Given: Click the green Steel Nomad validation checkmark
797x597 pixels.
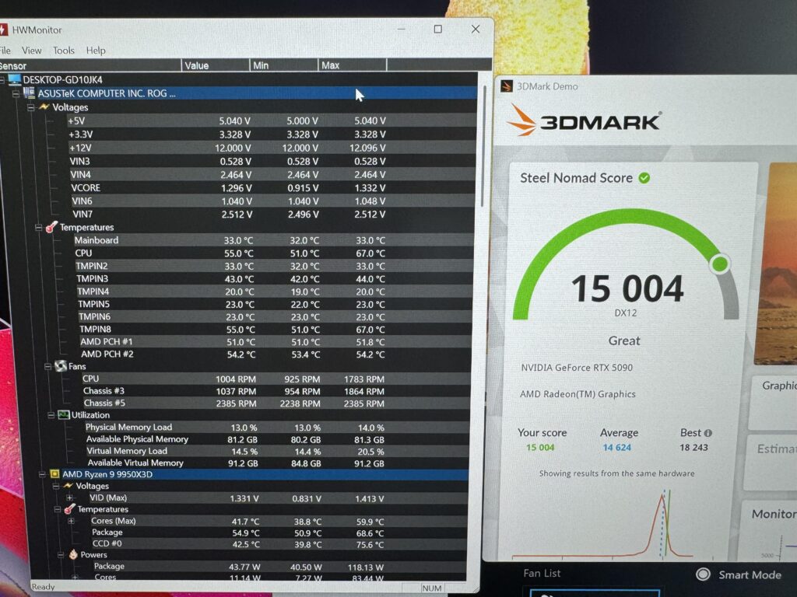Looking at the screenshot, I should (x=644, y=178).
